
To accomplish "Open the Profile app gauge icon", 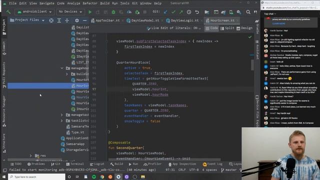I will [x=129, y=12].
